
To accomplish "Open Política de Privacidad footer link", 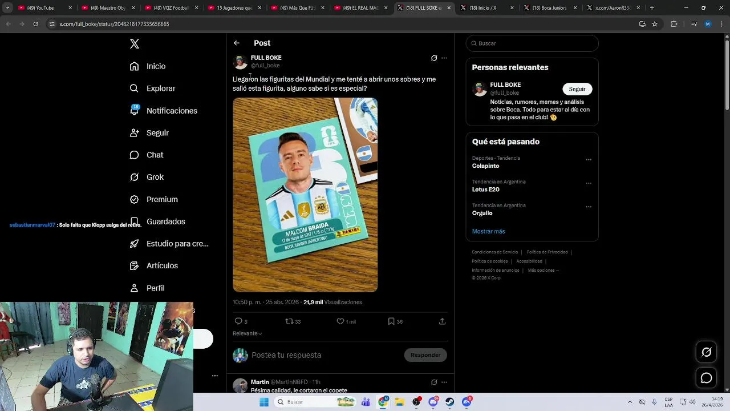I will click(x=547, y=252).
